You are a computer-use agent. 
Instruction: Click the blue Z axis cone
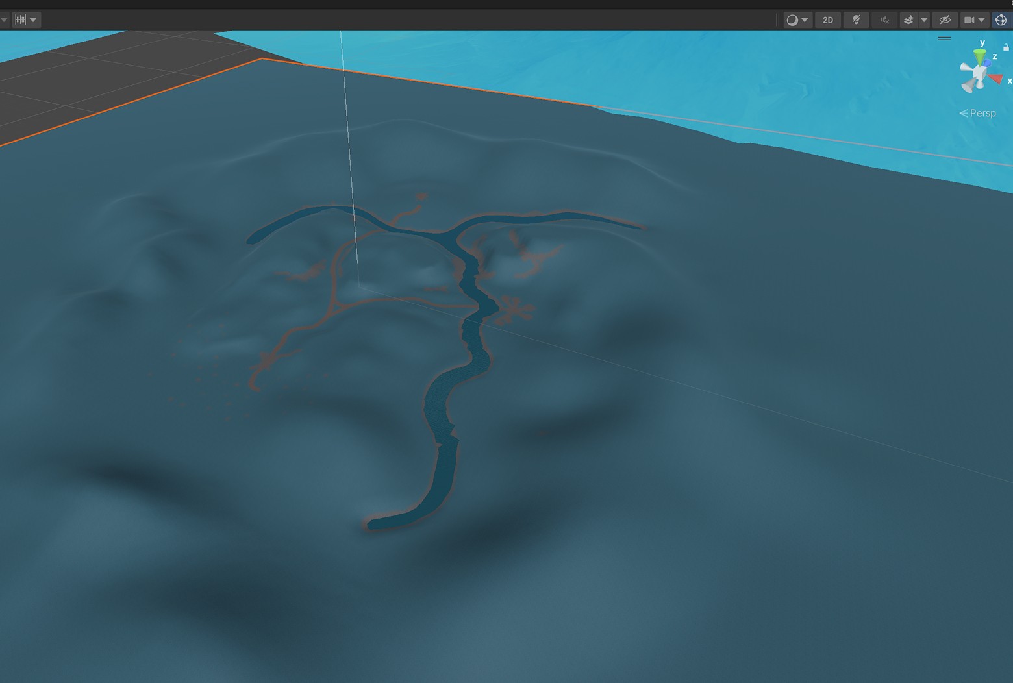point(988,62)
